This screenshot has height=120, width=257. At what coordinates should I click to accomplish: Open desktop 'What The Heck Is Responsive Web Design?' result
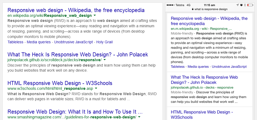click(78, 54)
